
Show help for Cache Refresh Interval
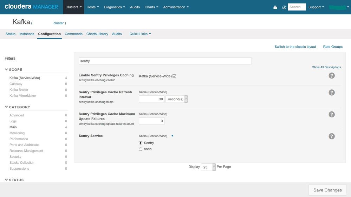click(332, 93)
